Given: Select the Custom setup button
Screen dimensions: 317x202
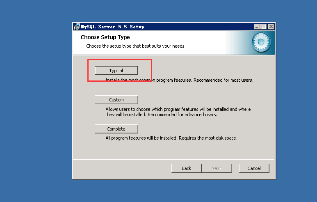Looking at the screenshot, I should [116, 100].
